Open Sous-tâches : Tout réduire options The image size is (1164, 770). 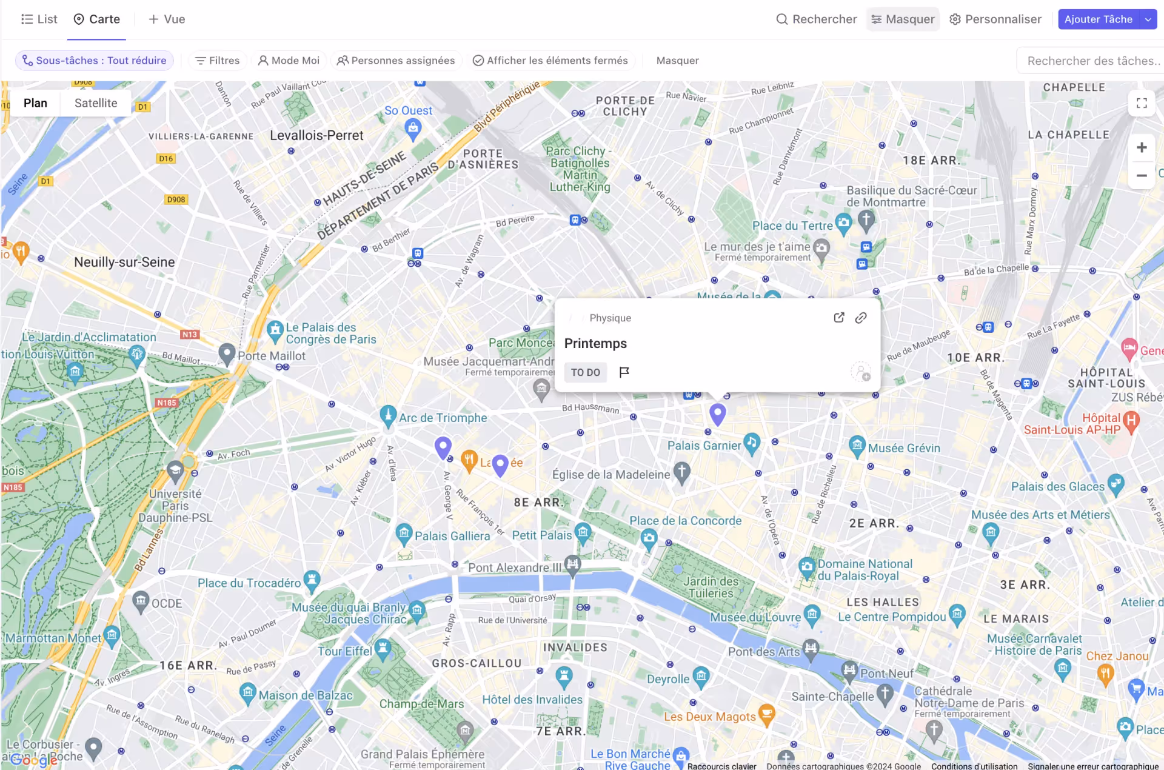pos(95,60)
